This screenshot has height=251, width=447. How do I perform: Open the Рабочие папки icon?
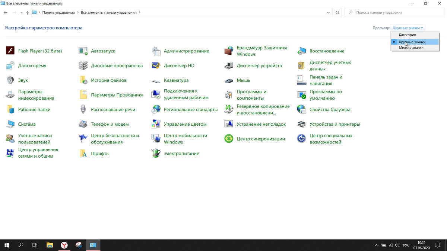(x=10, y=109)
